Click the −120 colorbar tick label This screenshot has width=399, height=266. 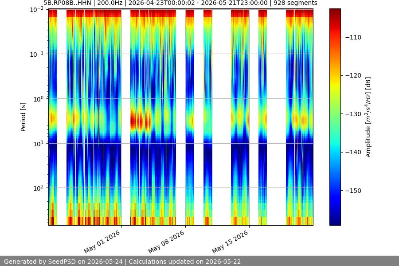[353, 76]
